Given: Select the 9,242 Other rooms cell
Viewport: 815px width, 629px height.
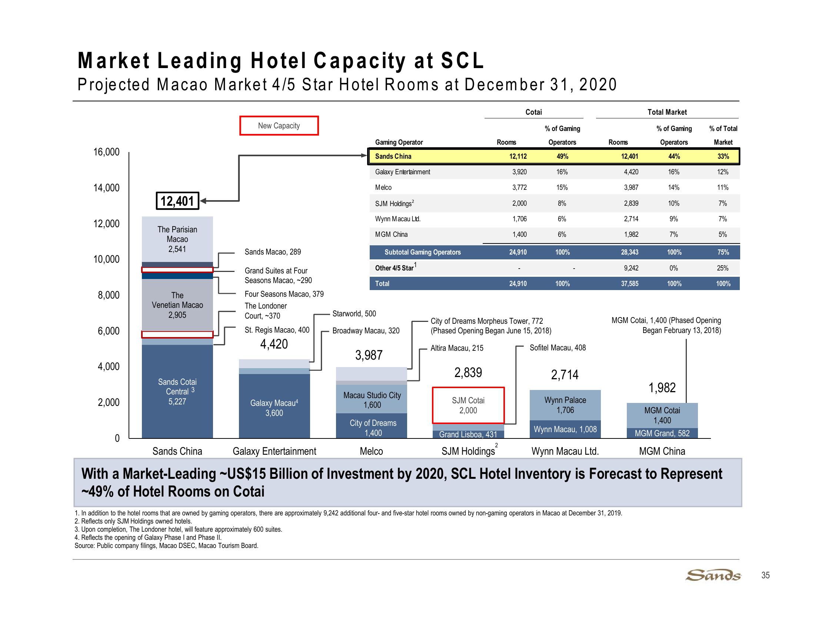Looking at the screenshot, I should pos(631,268).
